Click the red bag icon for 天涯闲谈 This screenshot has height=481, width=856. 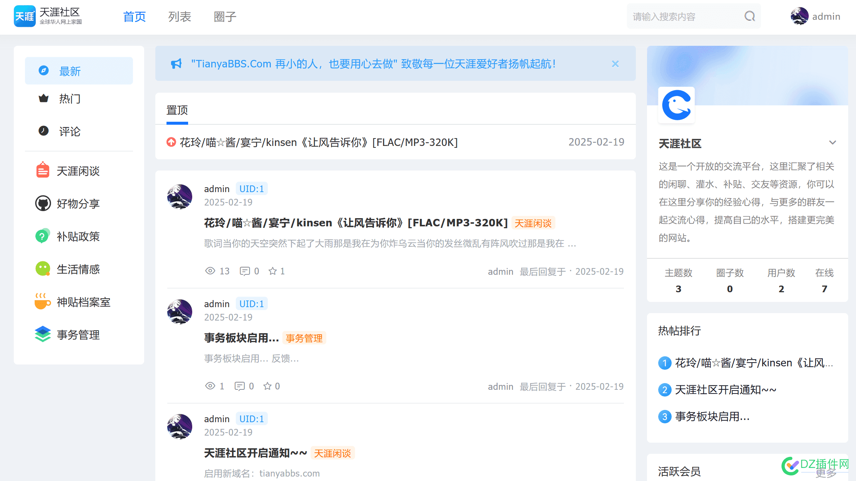coord(43,170)
